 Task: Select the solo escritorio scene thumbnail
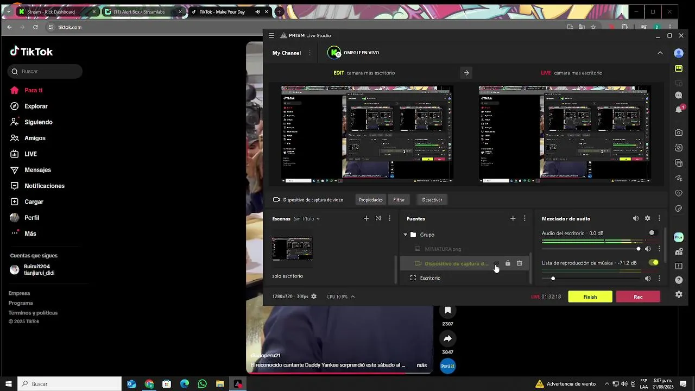point(292,249)
